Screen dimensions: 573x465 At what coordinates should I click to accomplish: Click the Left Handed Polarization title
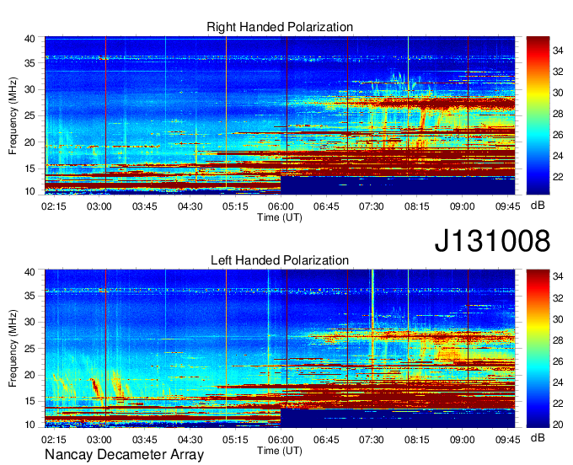(x=280, y=260)
